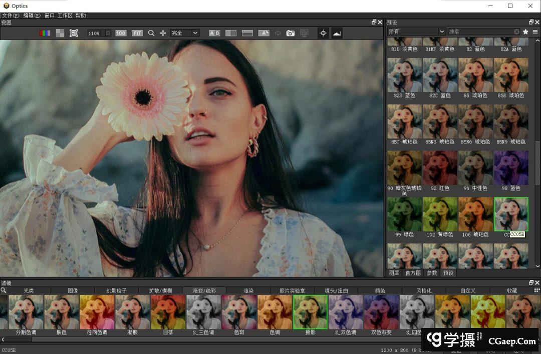This screenshot has width=541, height=354.
Task: Toggle the A/B comparison view
Action: click(214, 33)
